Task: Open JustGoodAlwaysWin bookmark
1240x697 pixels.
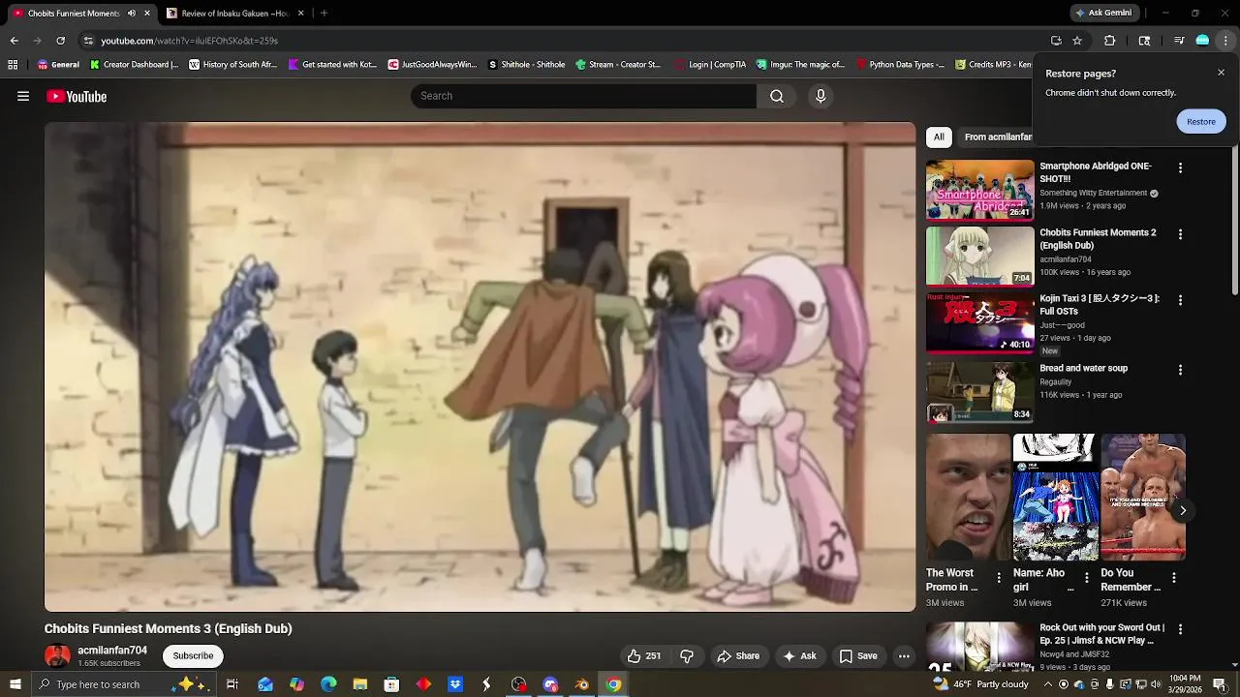Action: (432, 65)
